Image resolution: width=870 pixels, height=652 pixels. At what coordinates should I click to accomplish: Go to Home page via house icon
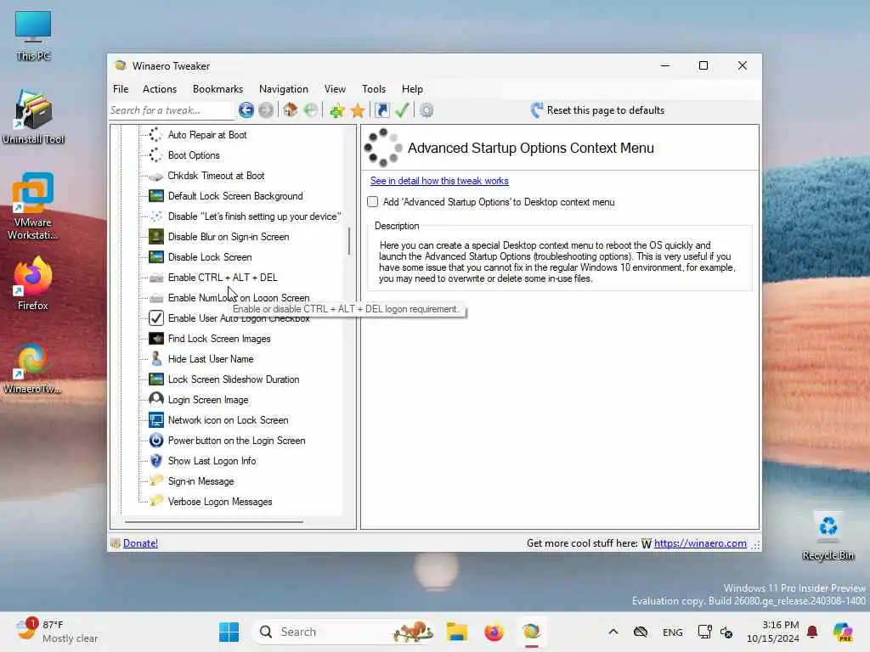(291, 110)
